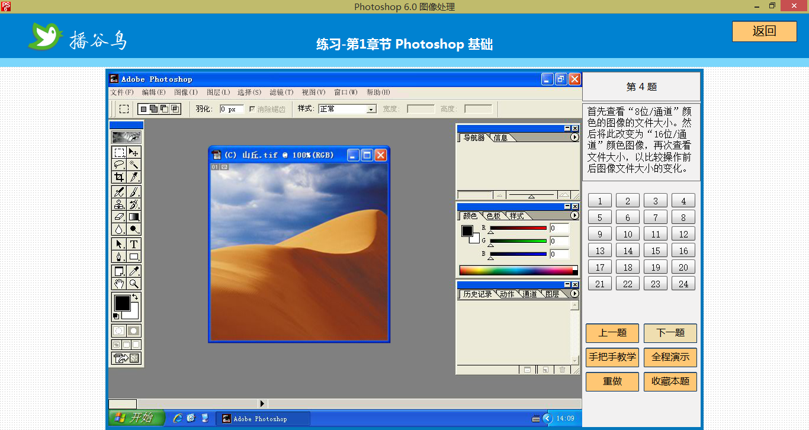The image size is (809, 430).
Task: Select the Magic Wand tool
Action: point(134,165)
